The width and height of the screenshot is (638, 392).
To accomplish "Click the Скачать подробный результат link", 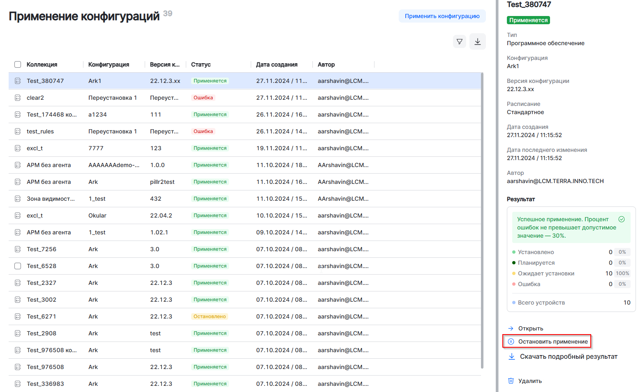I will [569, 356].
